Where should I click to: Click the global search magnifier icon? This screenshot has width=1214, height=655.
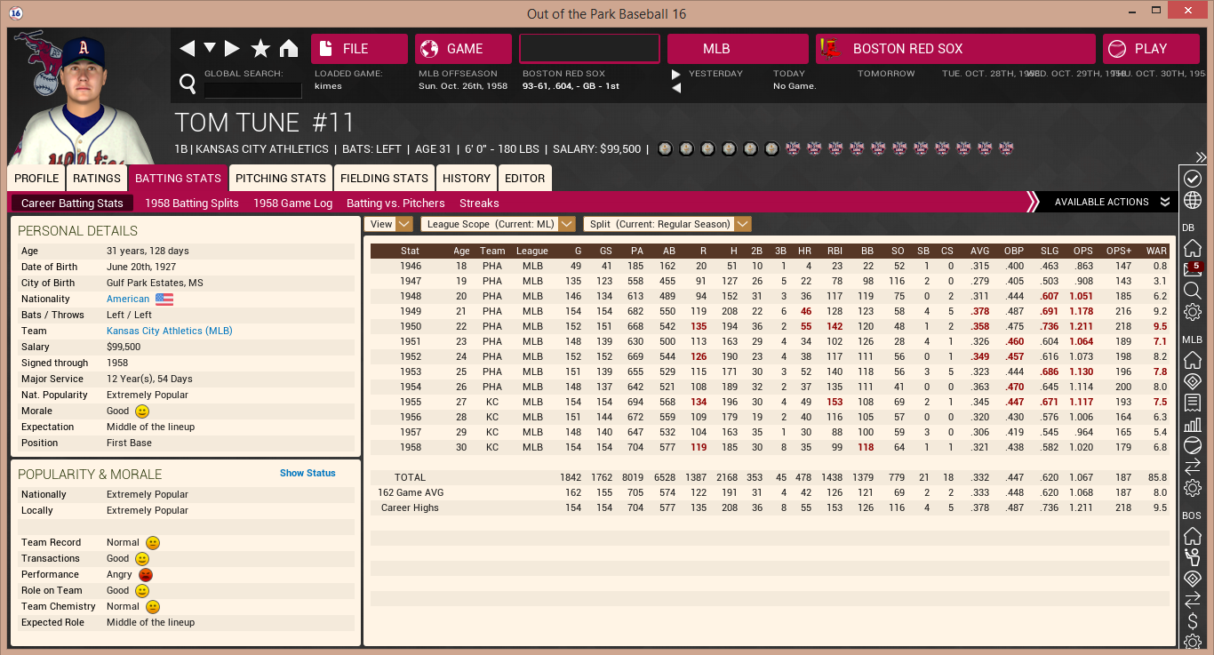pos(188,84)
